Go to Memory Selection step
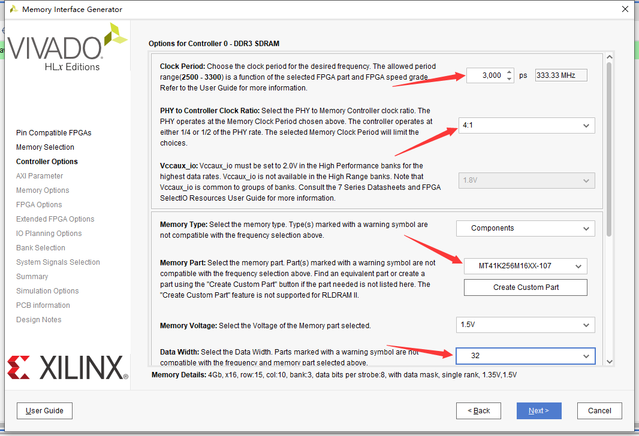Viewport: 639px width, 436px height. (x=45, y=147)
